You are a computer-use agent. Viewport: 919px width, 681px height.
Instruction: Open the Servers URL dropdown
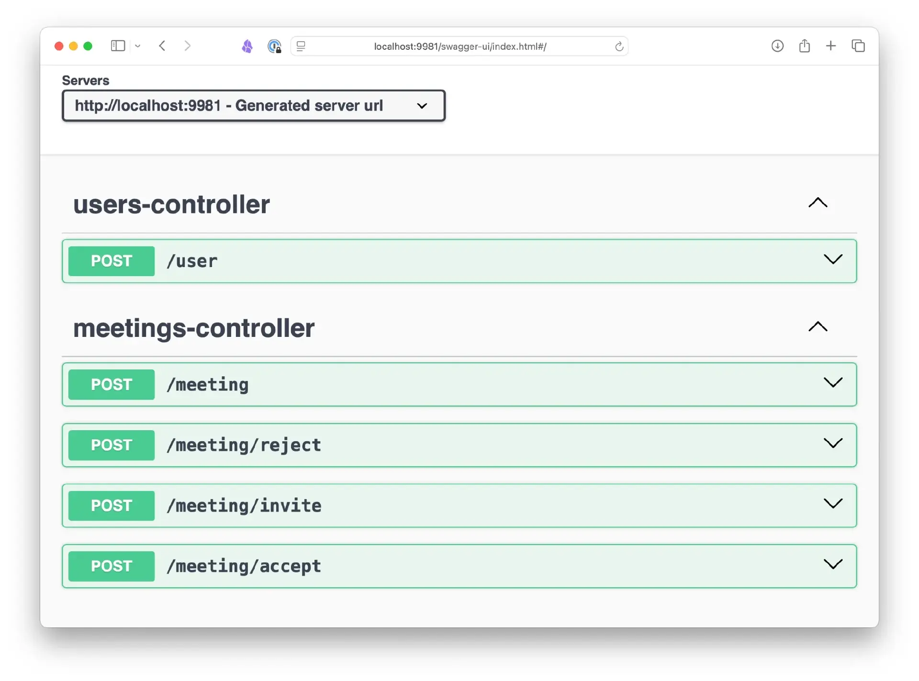pyautogui.click(x=254, y=106)
